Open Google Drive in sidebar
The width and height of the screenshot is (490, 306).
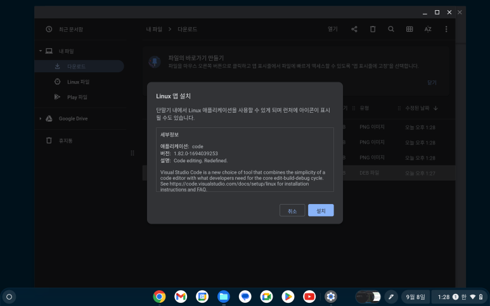[x=73, y=118]
